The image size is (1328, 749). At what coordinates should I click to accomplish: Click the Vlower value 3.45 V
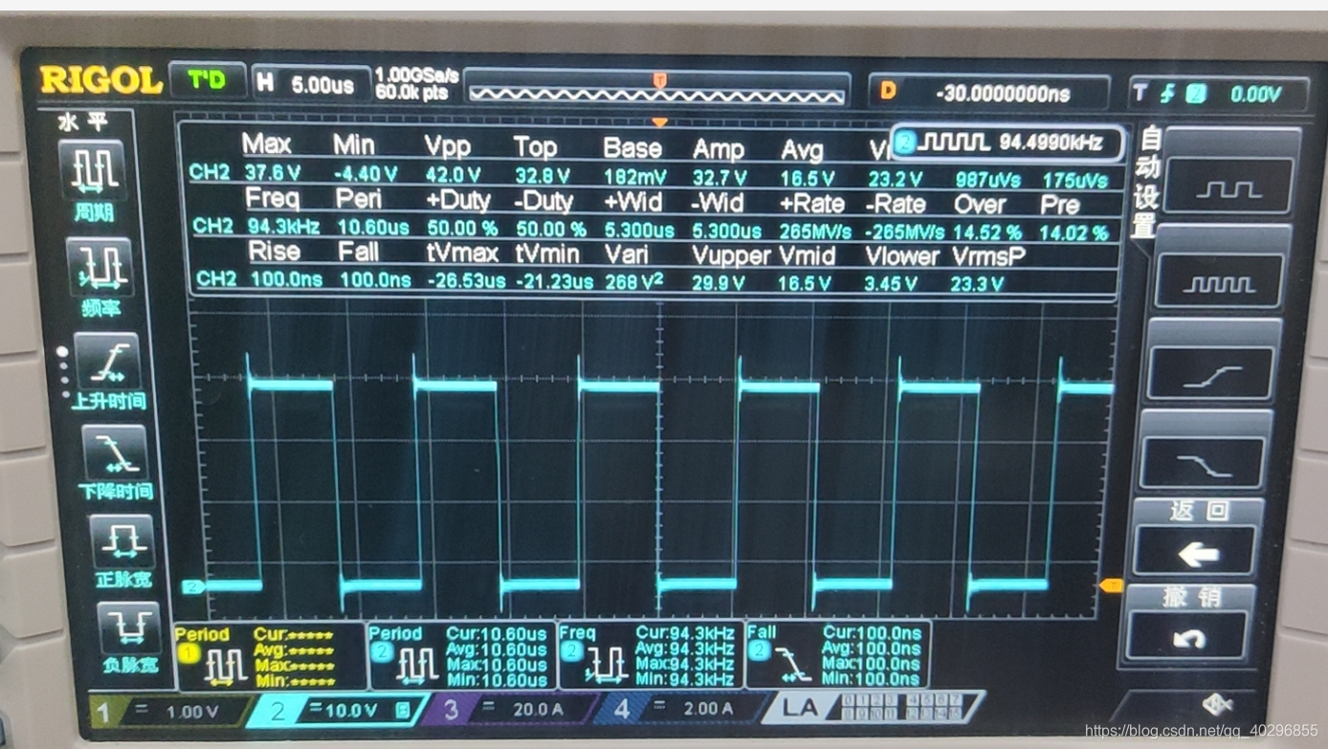[x=891, y=283]
